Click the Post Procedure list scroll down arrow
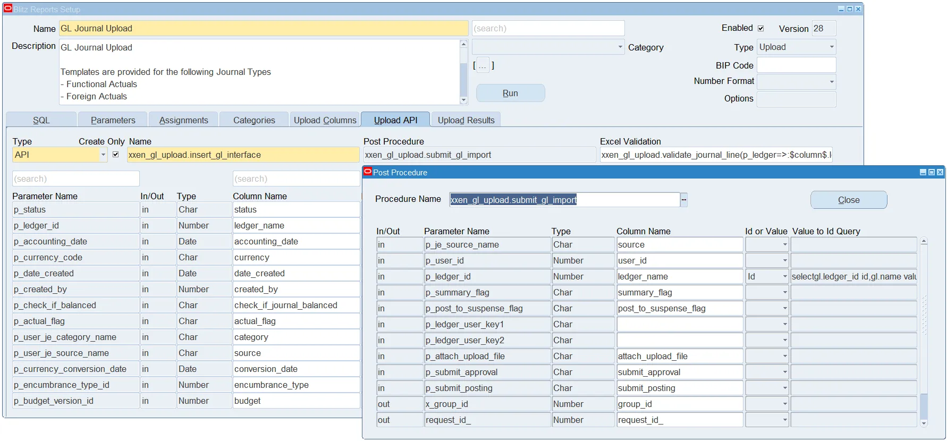Screen dimensions: 947x441 tap(924, 423)
